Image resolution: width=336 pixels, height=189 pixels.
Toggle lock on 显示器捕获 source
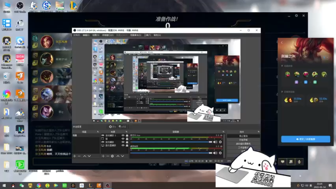[x=127, y=145]
